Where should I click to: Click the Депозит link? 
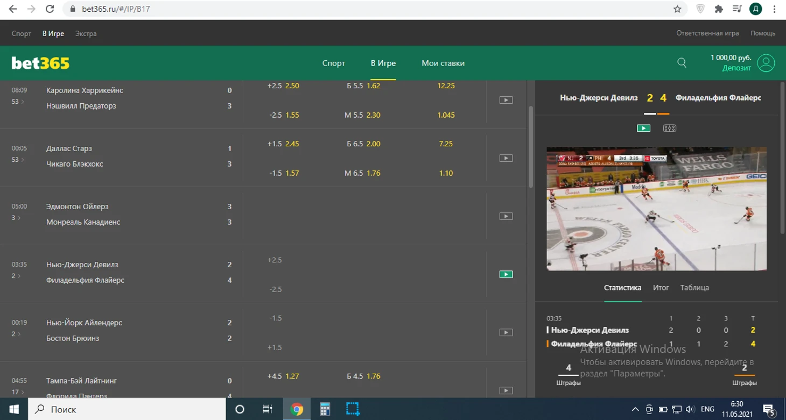click(x=736, y=68)
